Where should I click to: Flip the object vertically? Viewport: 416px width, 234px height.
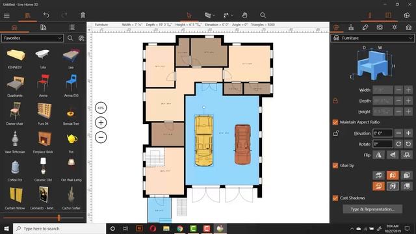(393, 155)
